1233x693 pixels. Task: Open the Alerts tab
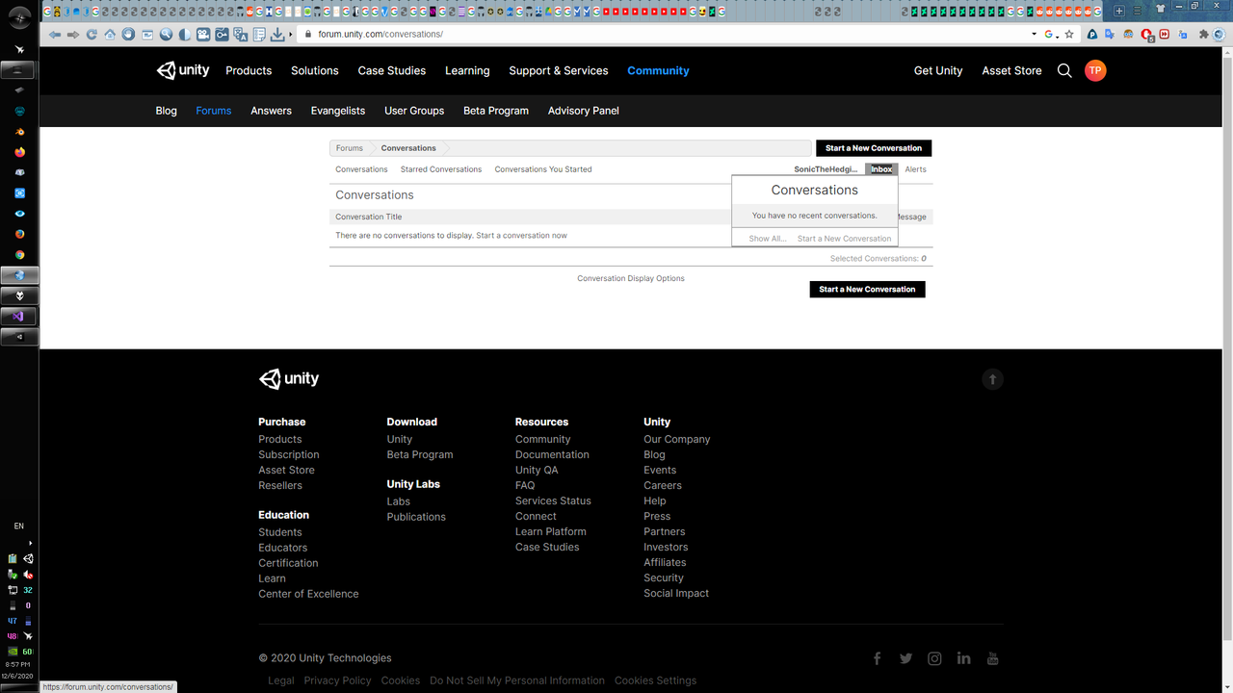[x=915, y=169]
